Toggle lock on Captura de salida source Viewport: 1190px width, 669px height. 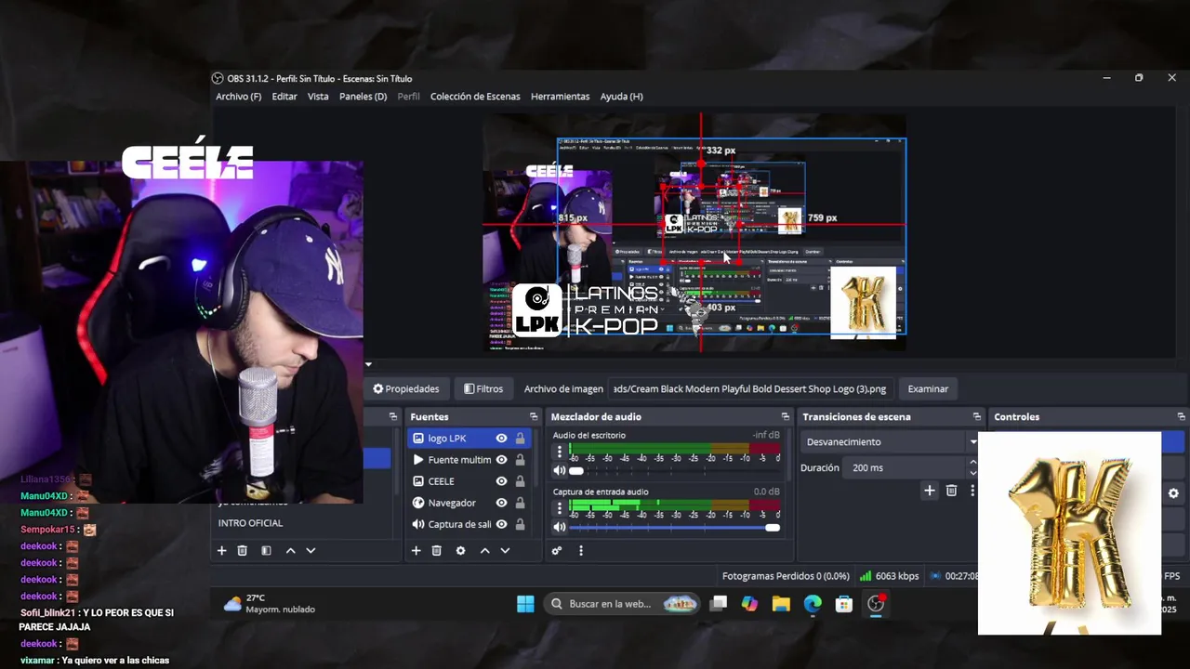point(520,524)
